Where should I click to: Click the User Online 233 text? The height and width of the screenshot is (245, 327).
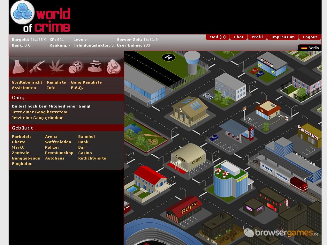(133, 45)
